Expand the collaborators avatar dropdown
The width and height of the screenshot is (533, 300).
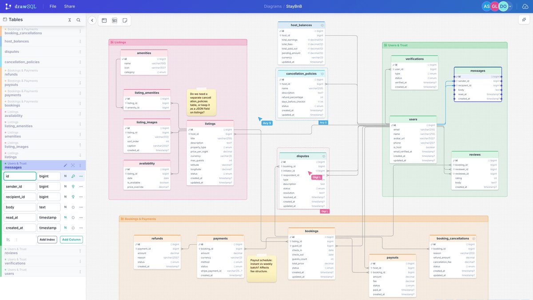510,7
